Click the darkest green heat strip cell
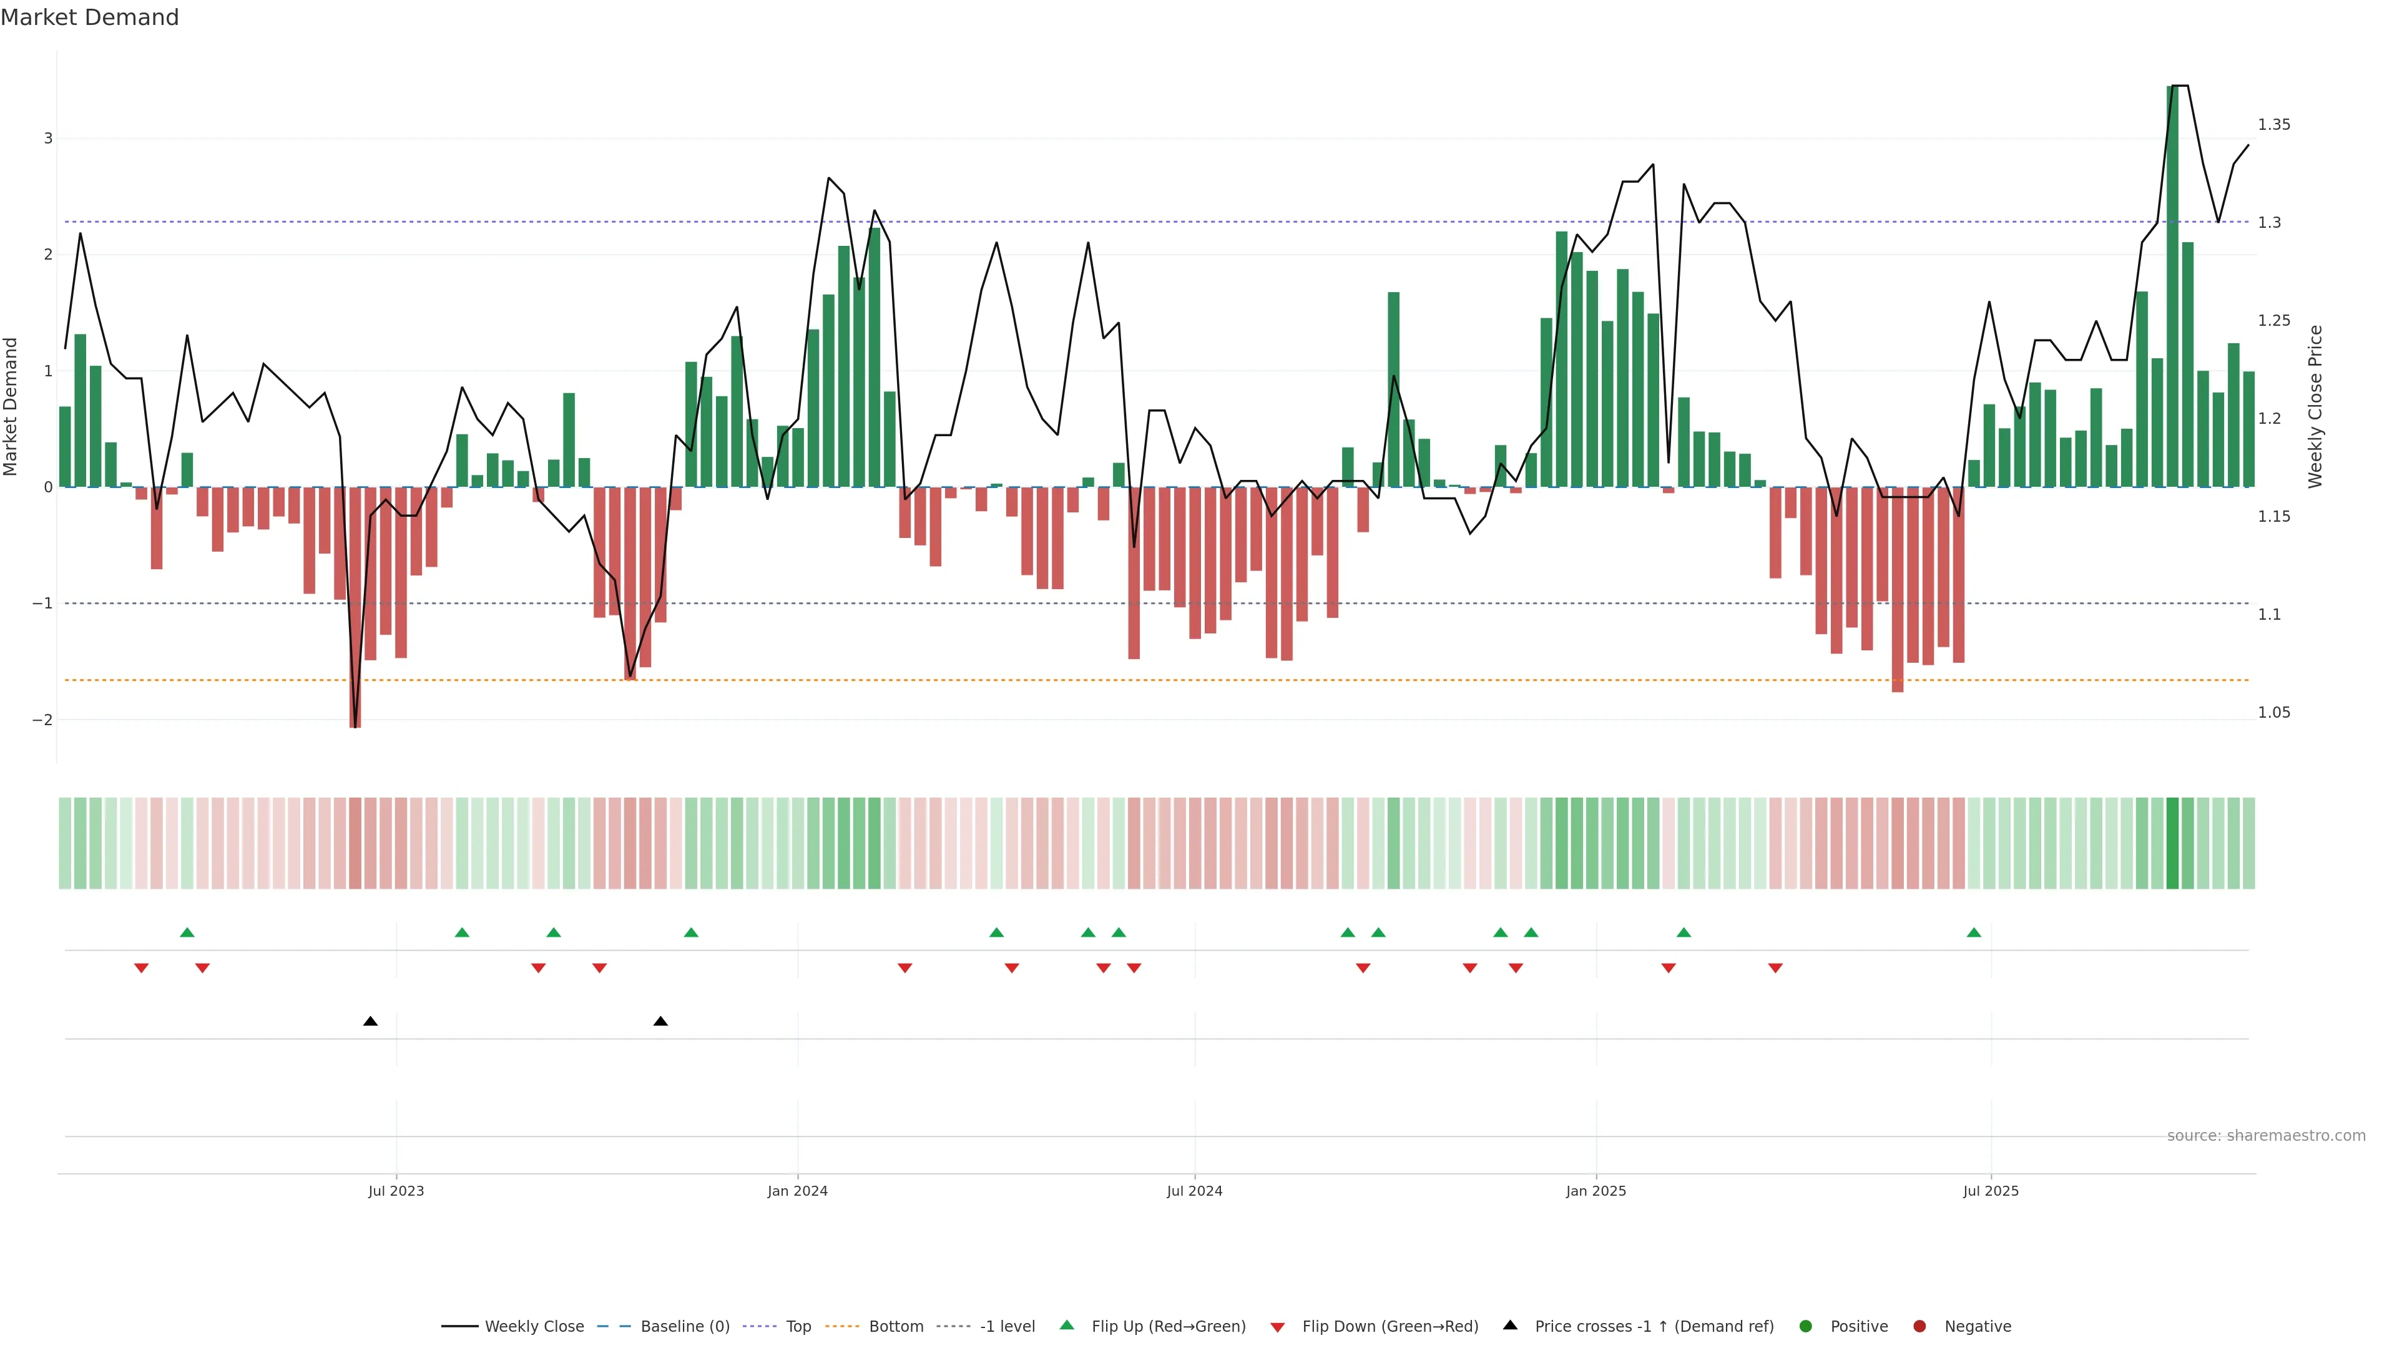Viewport: 2397px width, 1348px height. click(x=2172, y=843)
